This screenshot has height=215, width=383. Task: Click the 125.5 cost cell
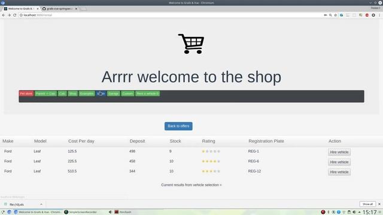(72, 151)
